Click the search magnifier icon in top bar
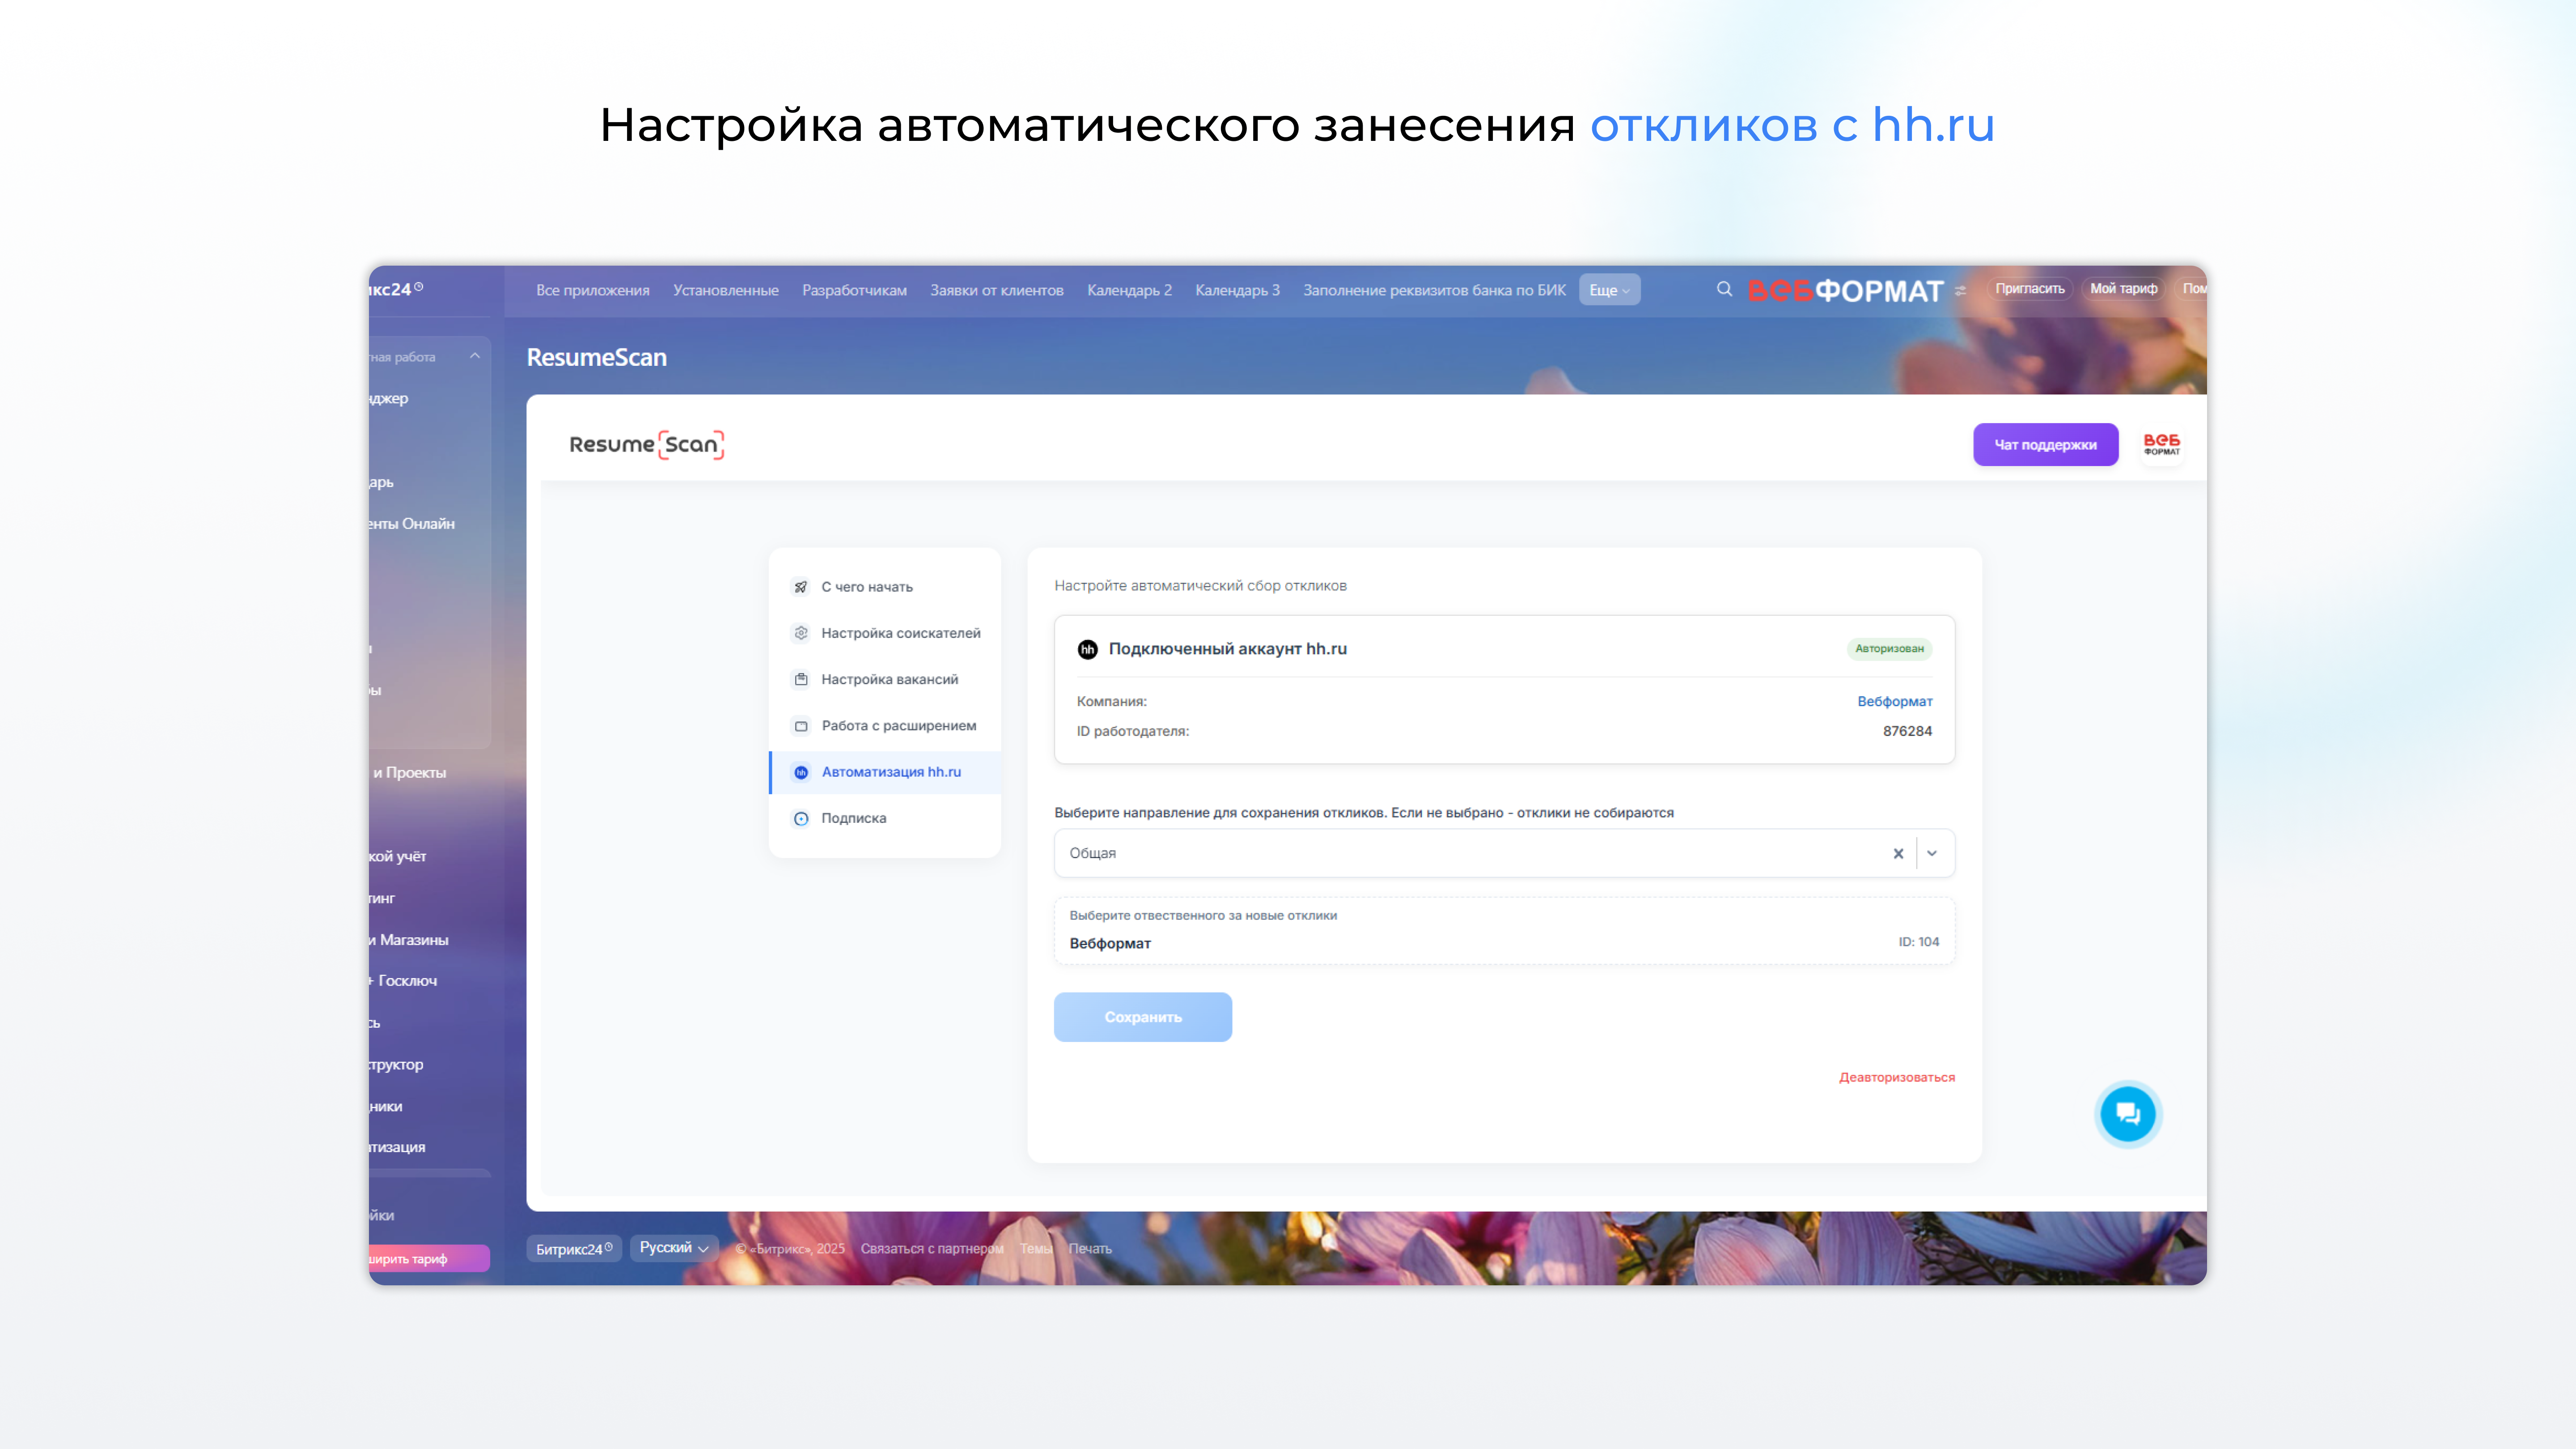The width and height of the screenshot is (2576, 1449). click(x=1724, y=289)
